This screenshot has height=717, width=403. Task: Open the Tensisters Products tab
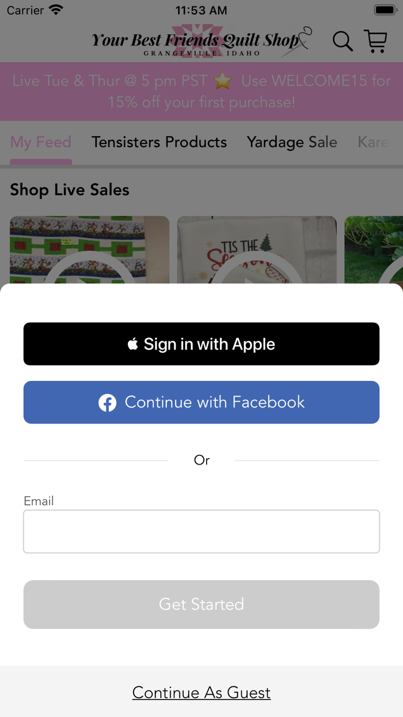pos(159,142)
